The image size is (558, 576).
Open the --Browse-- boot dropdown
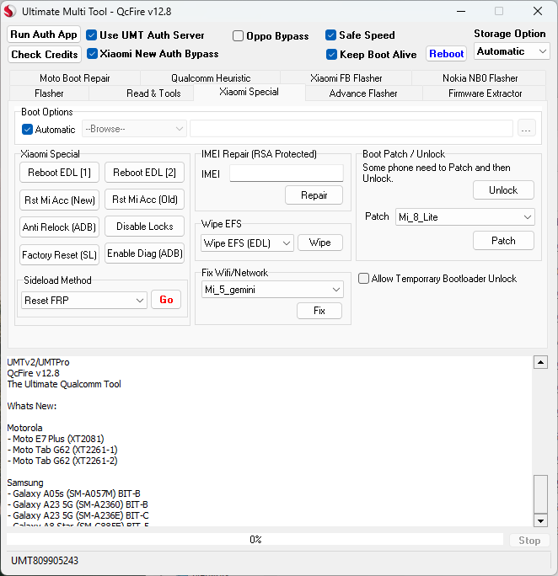[134, 129]
